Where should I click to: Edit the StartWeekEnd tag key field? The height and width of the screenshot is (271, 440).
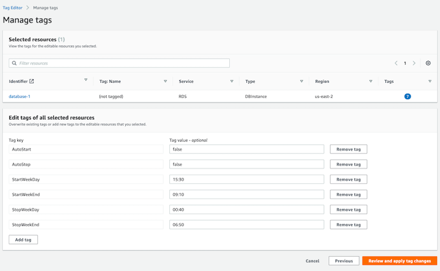86,194
